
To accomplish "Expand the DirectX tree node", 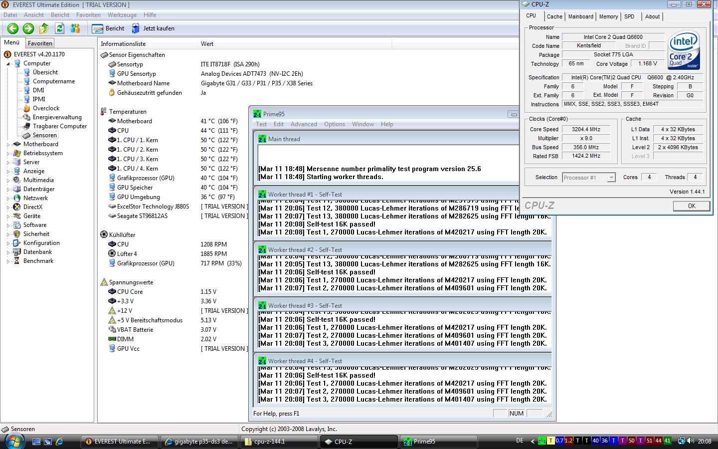I will point(8,208).
